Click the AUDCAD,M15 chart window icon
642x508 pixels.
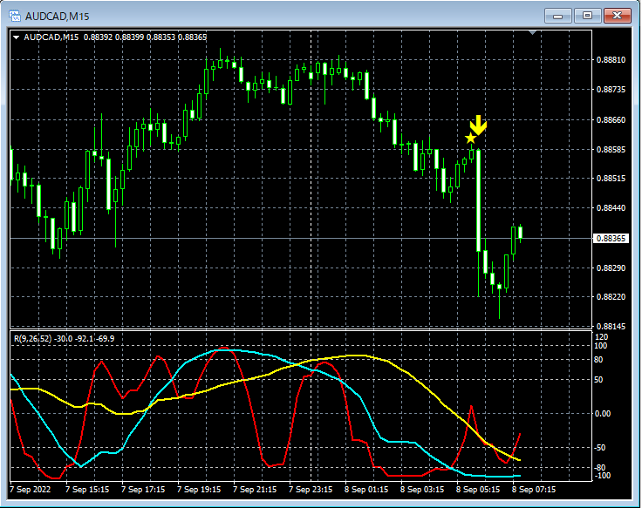(x=15, y=16)
